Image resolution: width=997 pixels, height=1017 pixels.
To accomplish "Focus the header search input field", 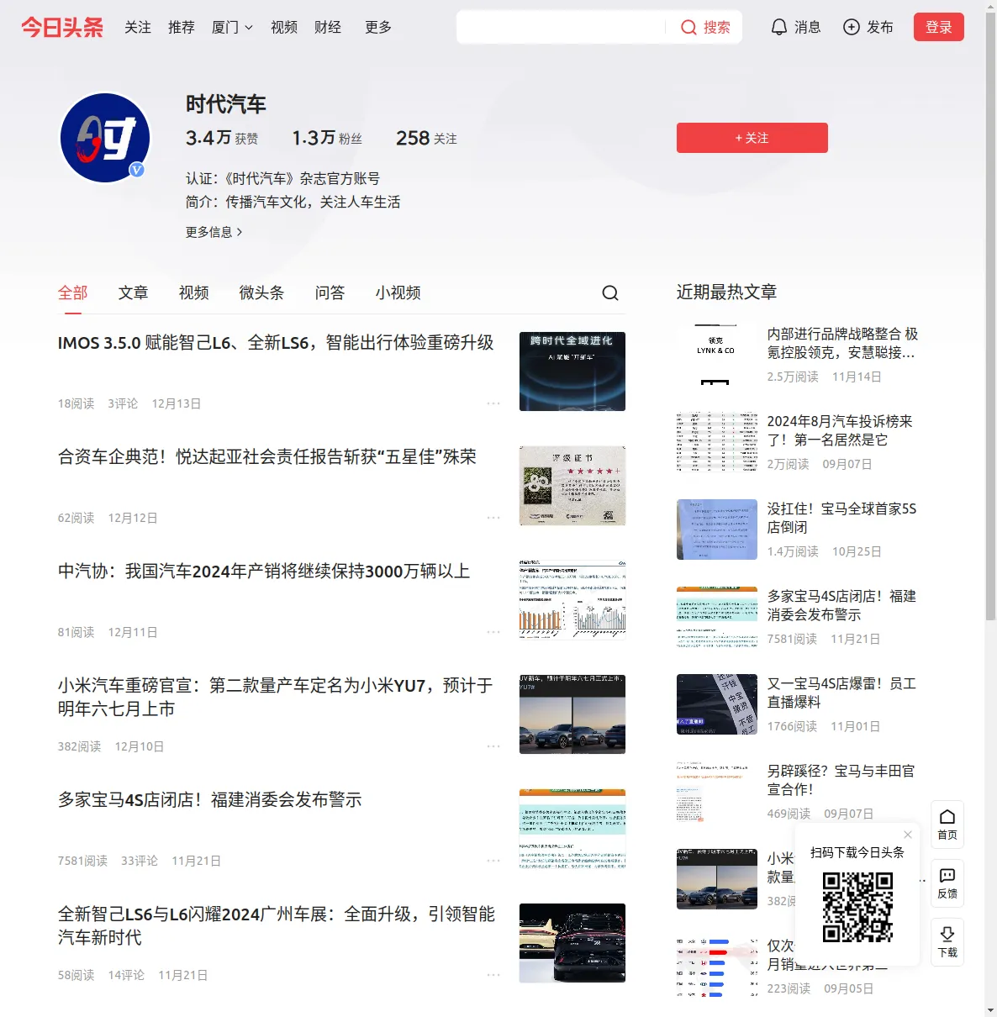I will [562, 27].
